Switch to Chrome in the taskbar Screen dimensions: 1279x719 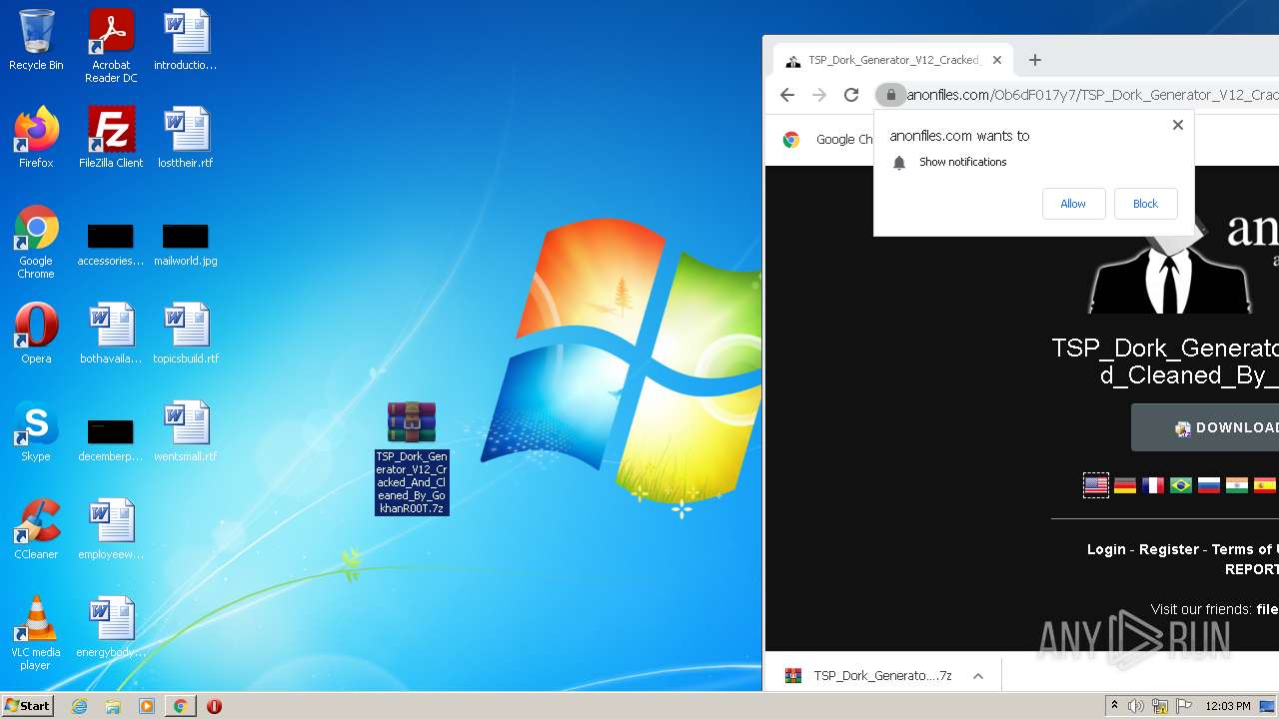180,706
